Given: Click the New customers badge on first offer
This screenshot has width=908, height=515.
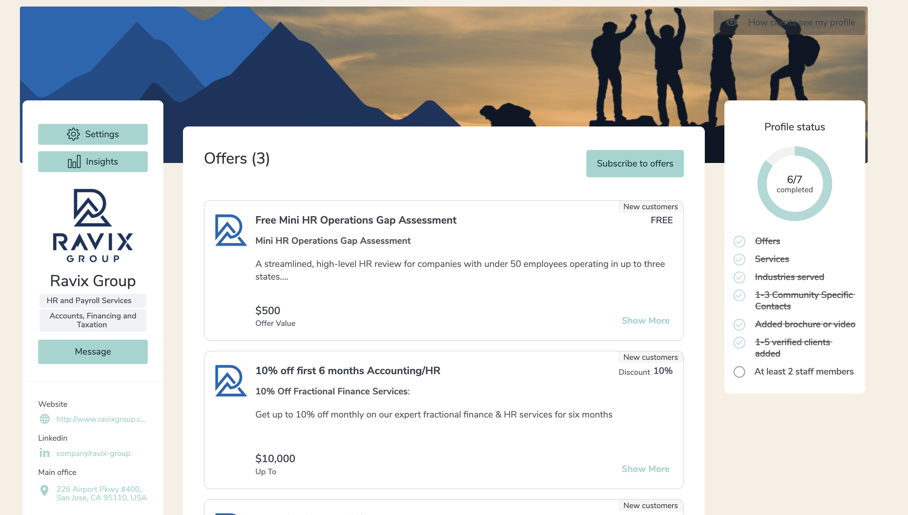Looking at the screenshot, I should [x=650, y=207].
